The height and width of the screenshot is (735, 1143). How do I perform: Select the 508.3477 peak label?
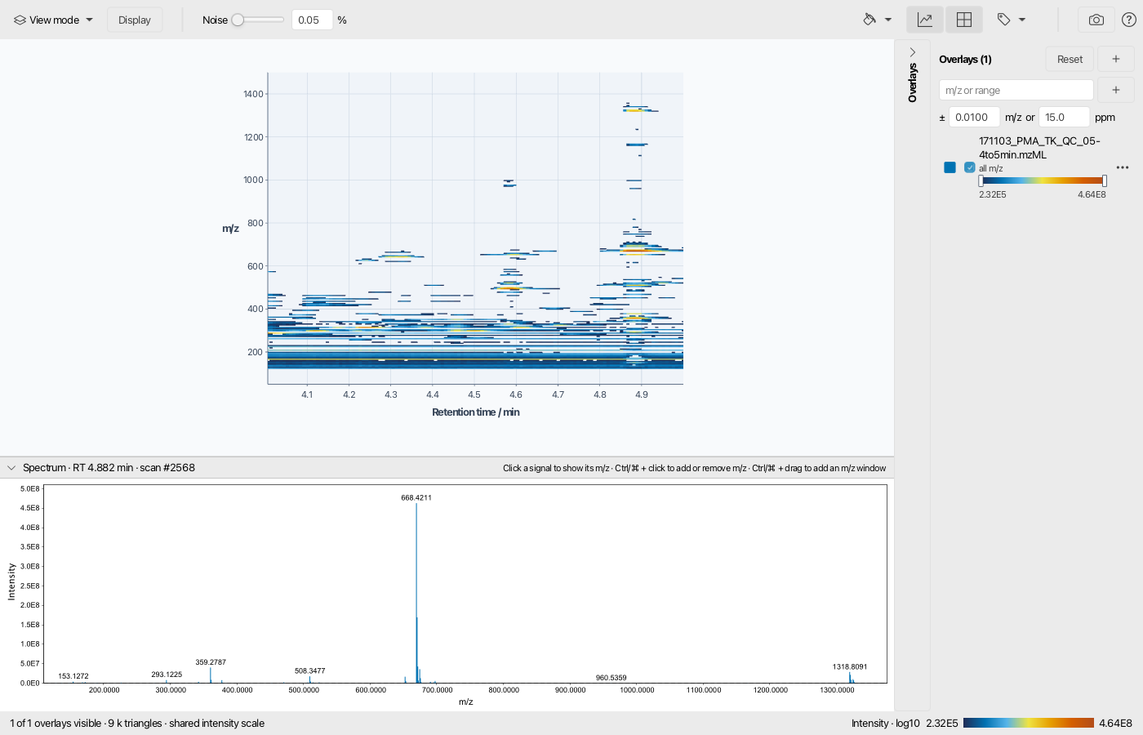click(310, 670)
